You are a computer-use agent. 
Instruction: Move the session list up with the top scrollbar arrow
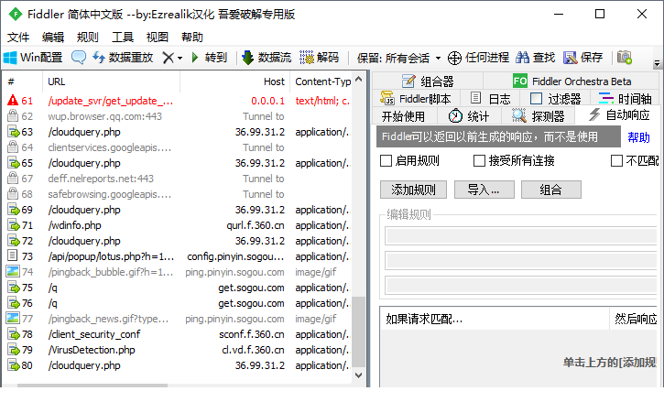point(359,79)
